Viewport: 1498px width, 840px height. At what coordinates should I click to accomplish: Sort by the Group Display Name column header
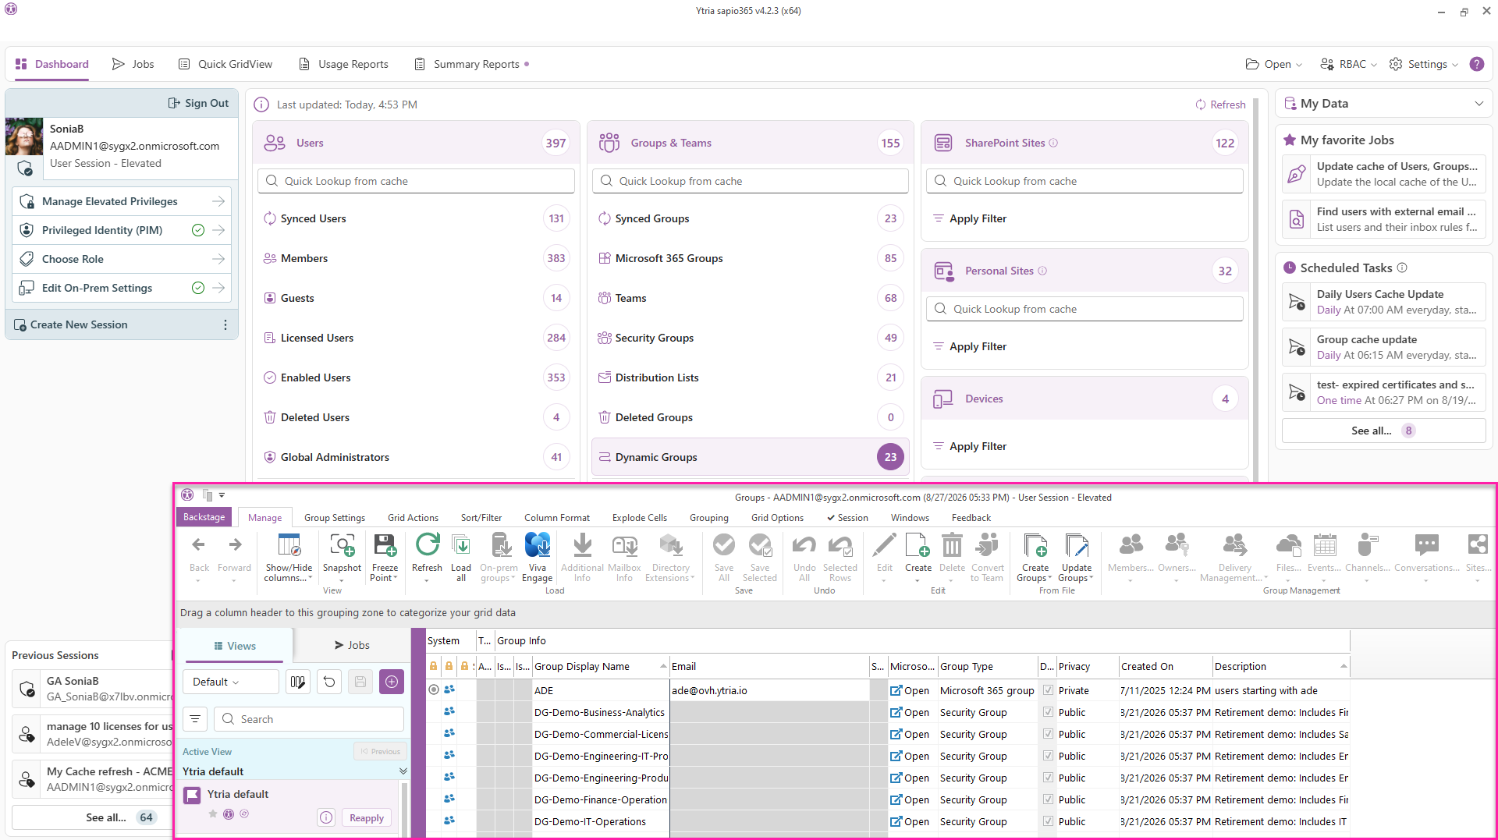[x=601, y=666]
